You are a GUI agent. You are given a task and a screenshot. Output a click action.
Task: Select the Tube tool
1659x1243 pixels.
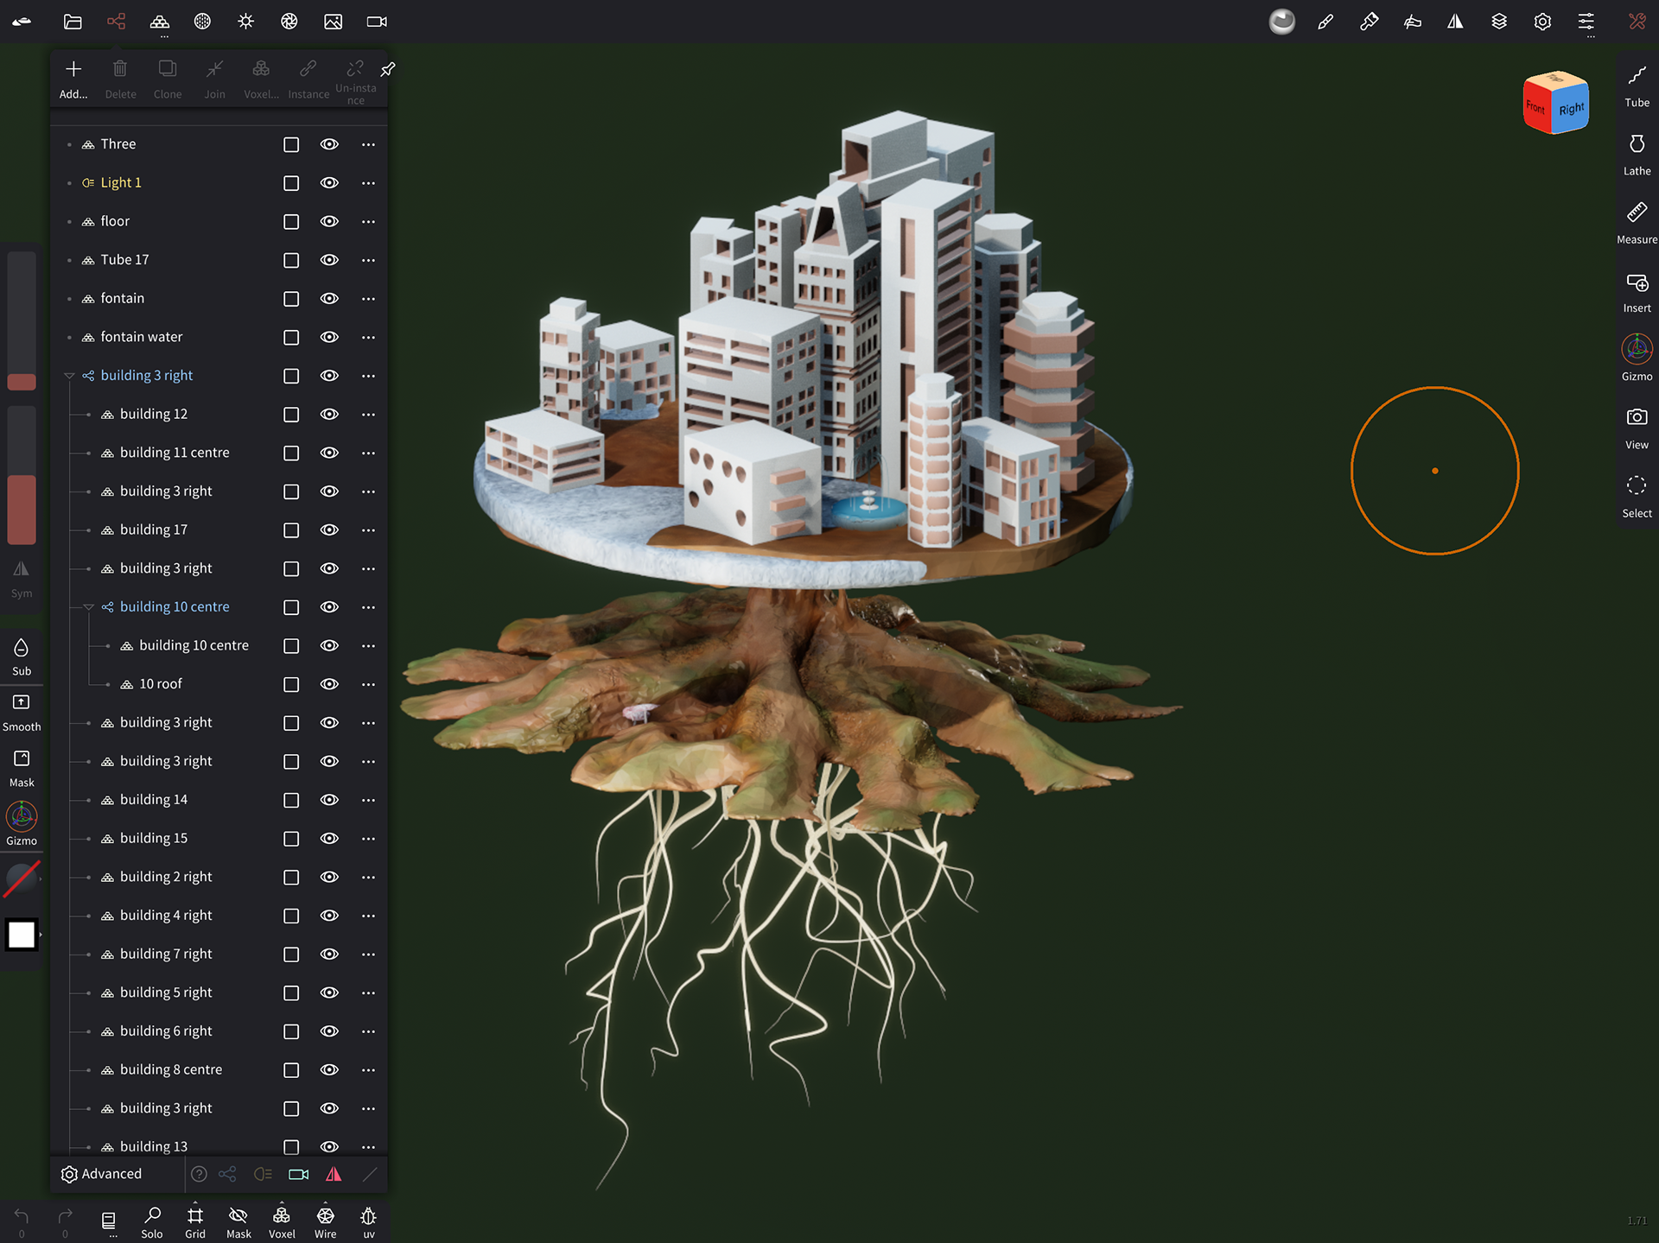[x=1636, y=85]
